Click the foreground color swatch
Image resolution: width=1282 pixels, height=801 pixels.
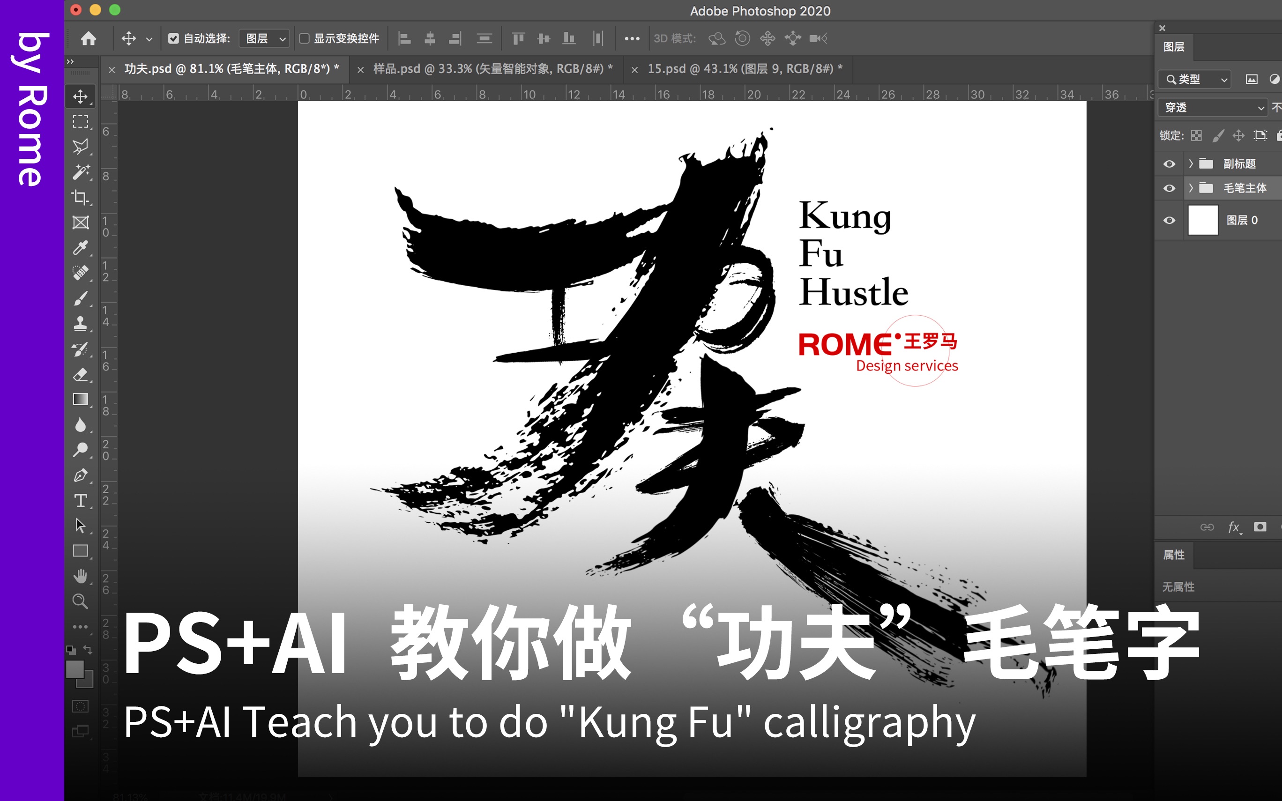tap(75, 670)
